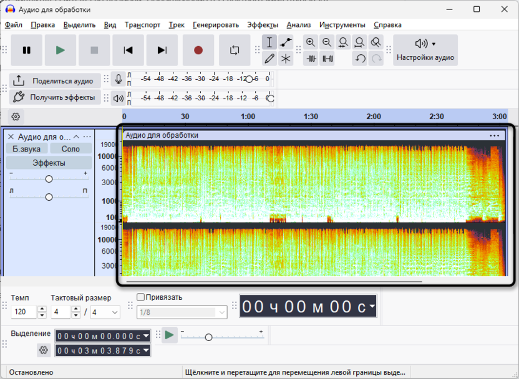This screenshot has width=519, height=379.
Task: Toggle the Loop playback button
Action: (x=235, y=50)
